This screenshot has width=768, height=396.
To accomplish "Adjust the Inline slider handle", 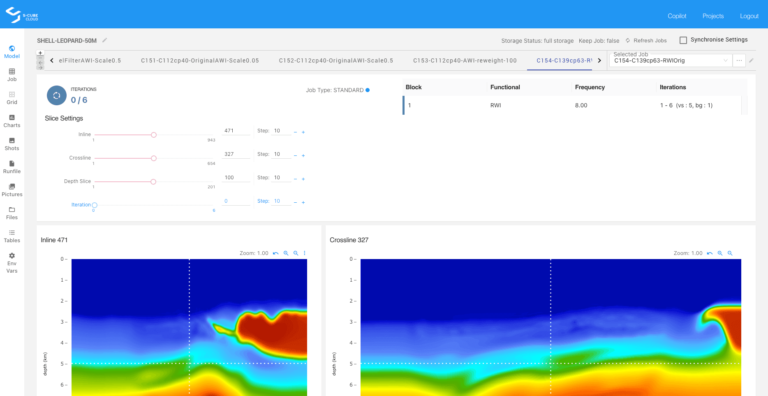I will (154, 135).
